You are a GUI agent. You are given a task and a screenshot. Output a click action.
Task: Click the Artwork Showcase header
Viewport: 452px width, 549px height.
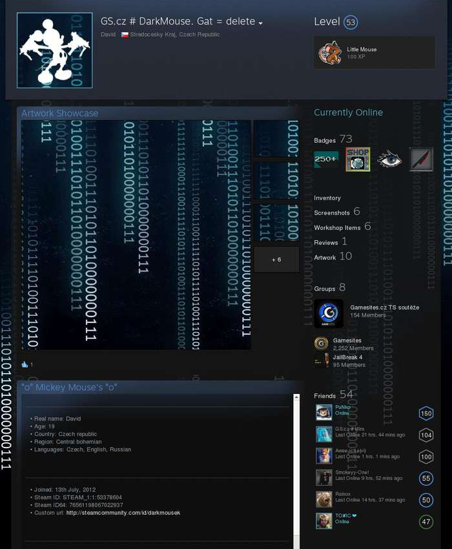tap(59, 114)
